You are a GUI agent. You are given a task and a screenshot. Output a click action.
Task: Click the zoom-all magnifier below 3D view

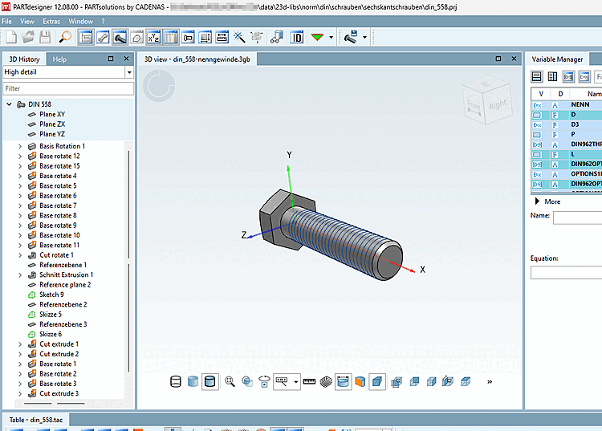(230, 382)
